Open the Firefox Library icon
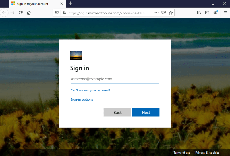Screen dimensions: 230x156 199,13
